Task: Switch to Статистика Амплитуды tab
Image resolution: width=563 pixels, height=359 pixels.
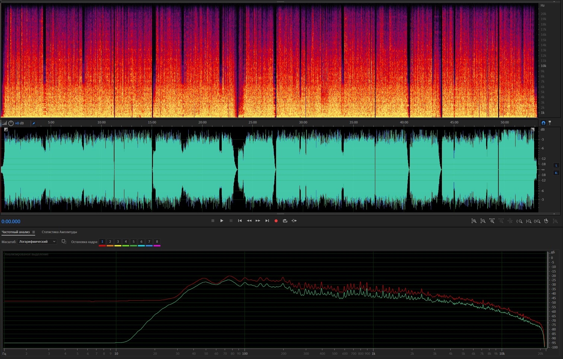Action: point(59,232)
